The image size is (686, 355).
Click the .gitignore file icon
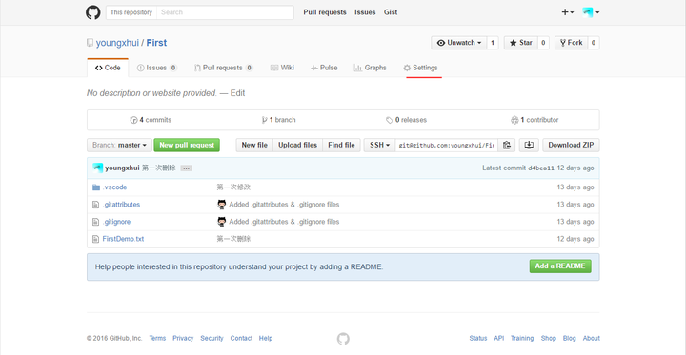96,222
